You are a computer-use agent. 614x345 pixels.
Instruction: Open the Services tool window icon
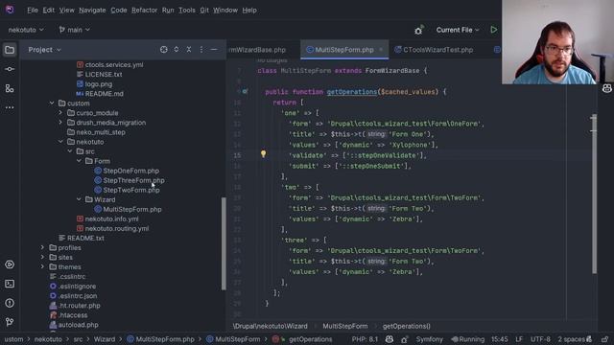pos(10,264)
